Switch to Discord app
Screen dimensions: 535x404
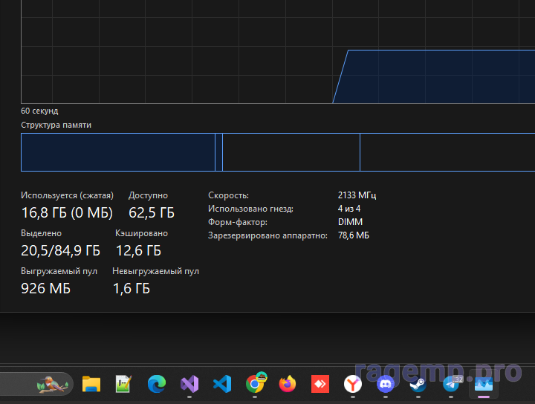[385, 384]
